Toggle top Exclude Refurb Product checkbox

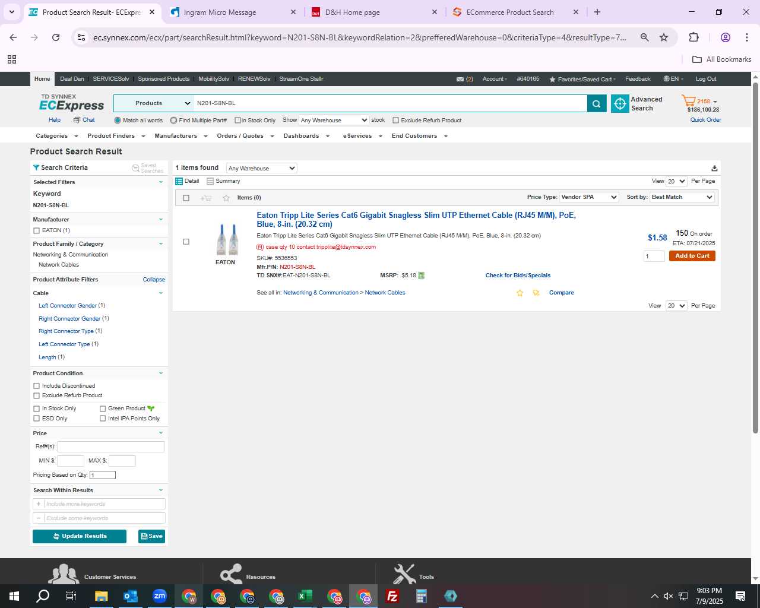coord(395,121)
